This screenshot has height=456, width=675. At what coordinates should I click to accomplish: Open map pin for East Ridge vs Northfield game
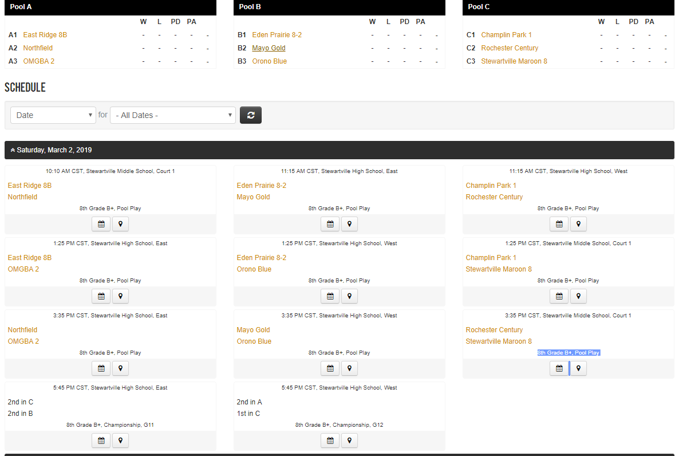point(121,224)
